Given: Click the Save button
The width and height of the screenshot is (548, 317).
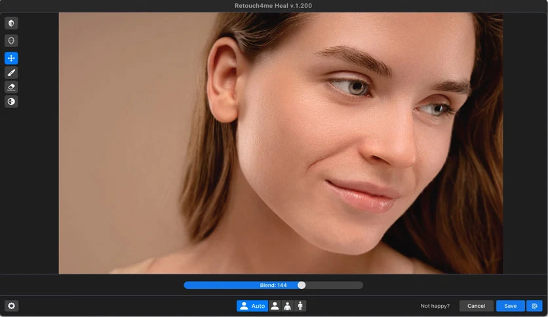Looking at the screenshot, I should coord(510,306).
